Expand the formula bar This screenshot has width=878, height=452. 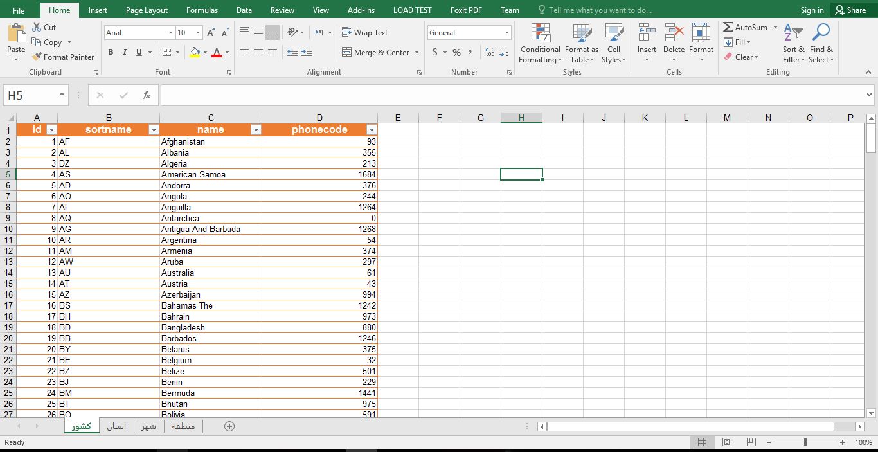(869, 95)
